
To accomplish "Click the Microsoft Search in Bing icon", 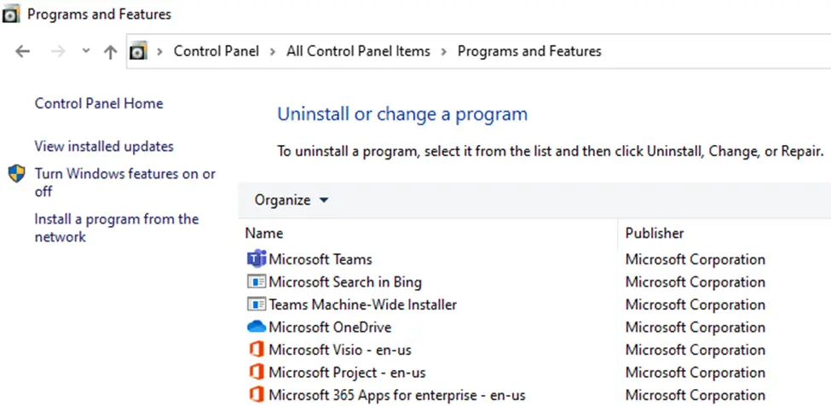I will coord(257,282).
